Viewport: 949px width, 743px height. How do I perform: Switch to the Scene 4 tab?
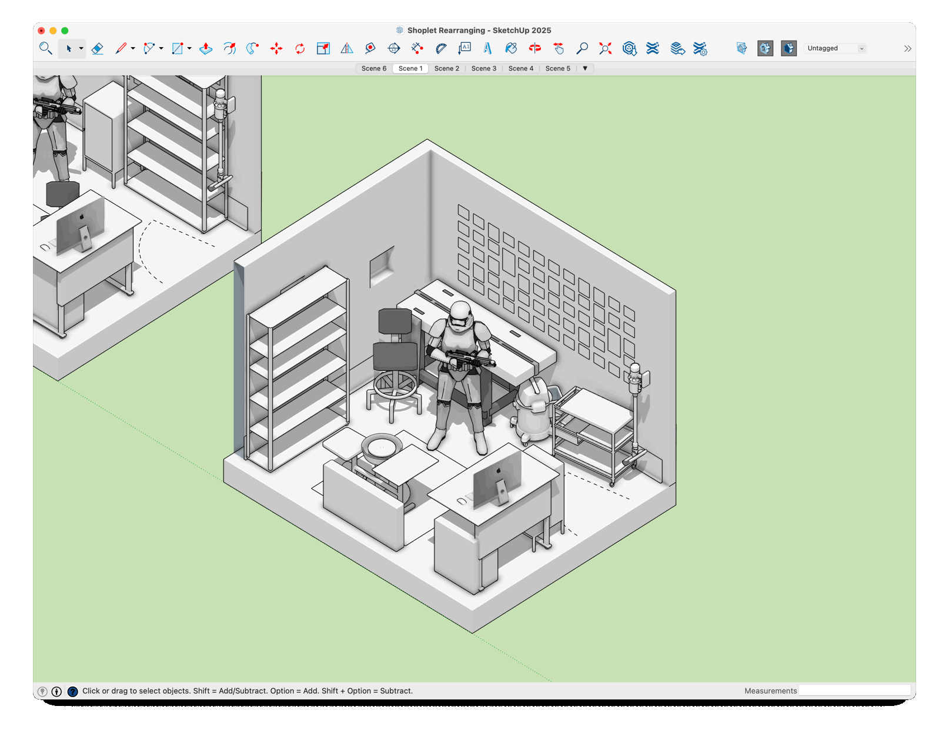coord(521,68)
